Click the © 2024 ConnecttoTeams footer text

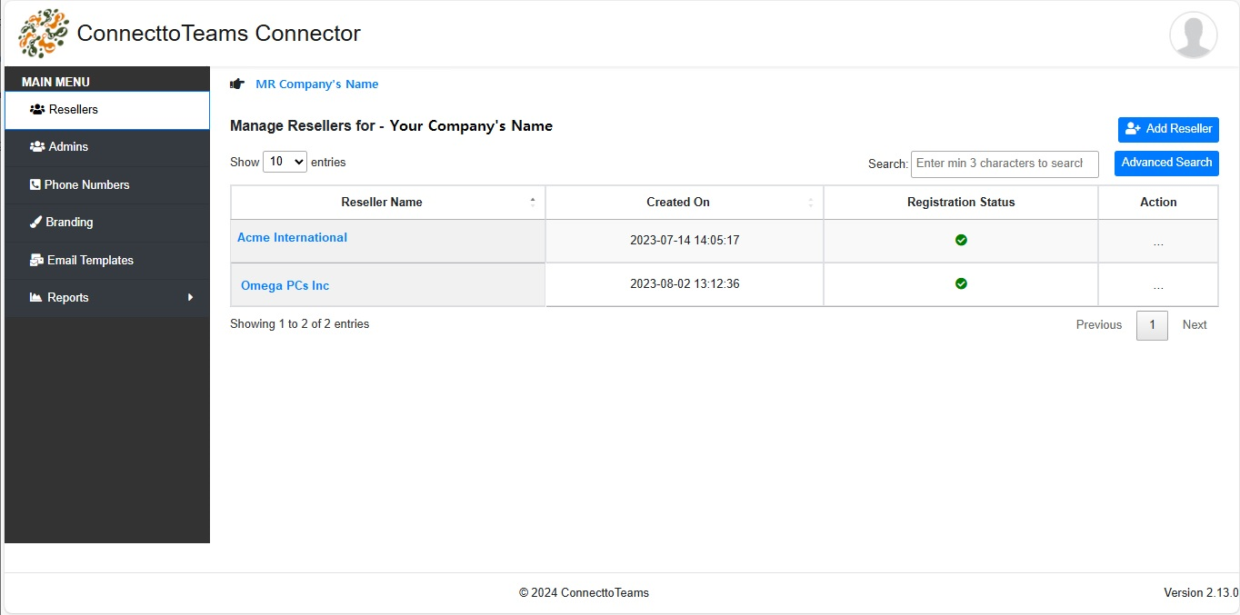pyautogui.click(x=584, y=592)
